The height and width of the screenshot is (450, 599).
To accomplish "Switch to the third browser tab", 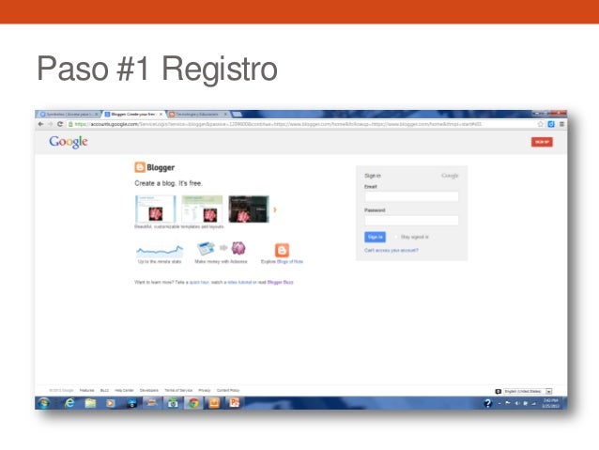I will point(197,115).
